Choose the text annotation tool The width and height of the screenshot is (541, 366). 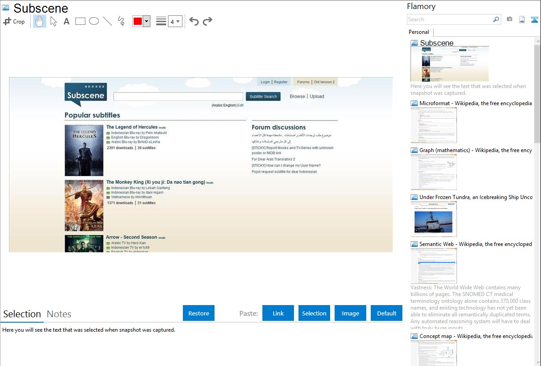66,21
